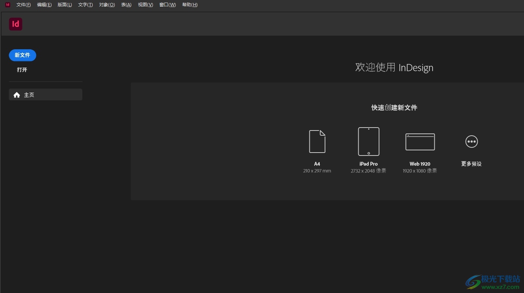Click the A4 preset label
The width and height of the screenshot is (524, 293).
(317, 164)
